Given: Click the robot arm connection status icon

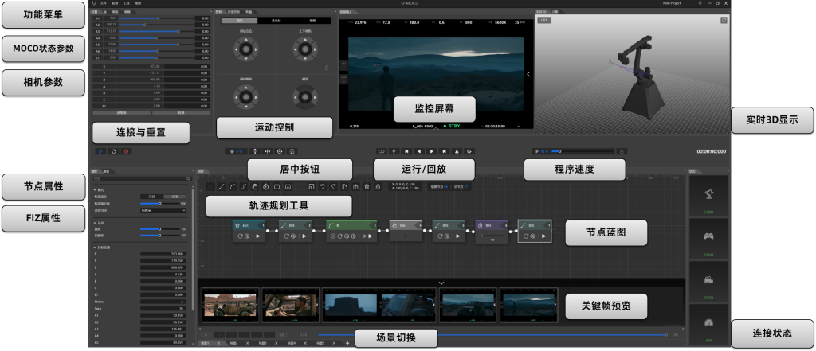Looking at the screenshot, I should point(708,194).
